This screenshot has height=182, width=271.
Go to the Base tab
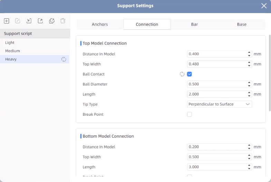click(242, 25)
